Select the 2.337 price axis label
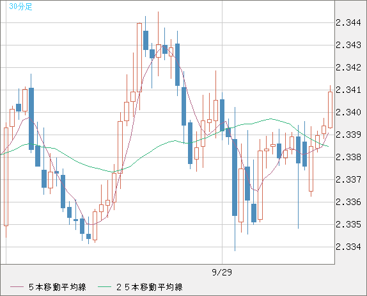The height and width of the screenshot is (296, 367). [348, 179]
